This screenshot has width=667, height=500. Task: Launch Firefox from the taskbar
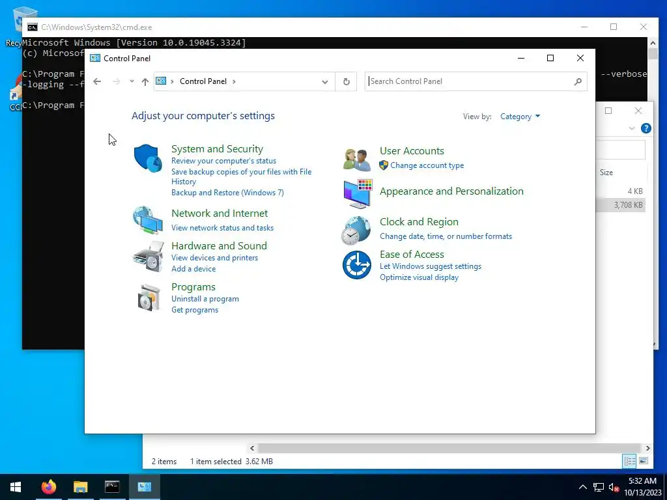pos(48,487)
